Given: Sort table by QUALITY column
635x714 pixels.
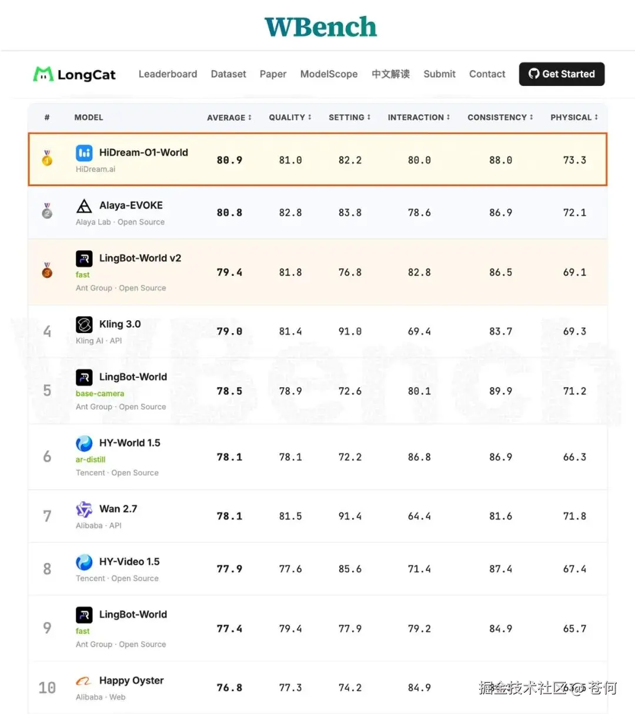Looking at the screenshot, I should coord(290,117).
